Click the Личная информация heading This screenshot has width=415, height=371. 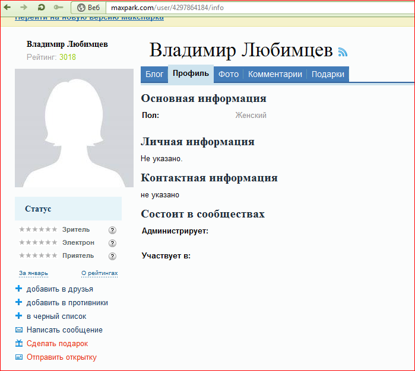[x=198, y=142]
